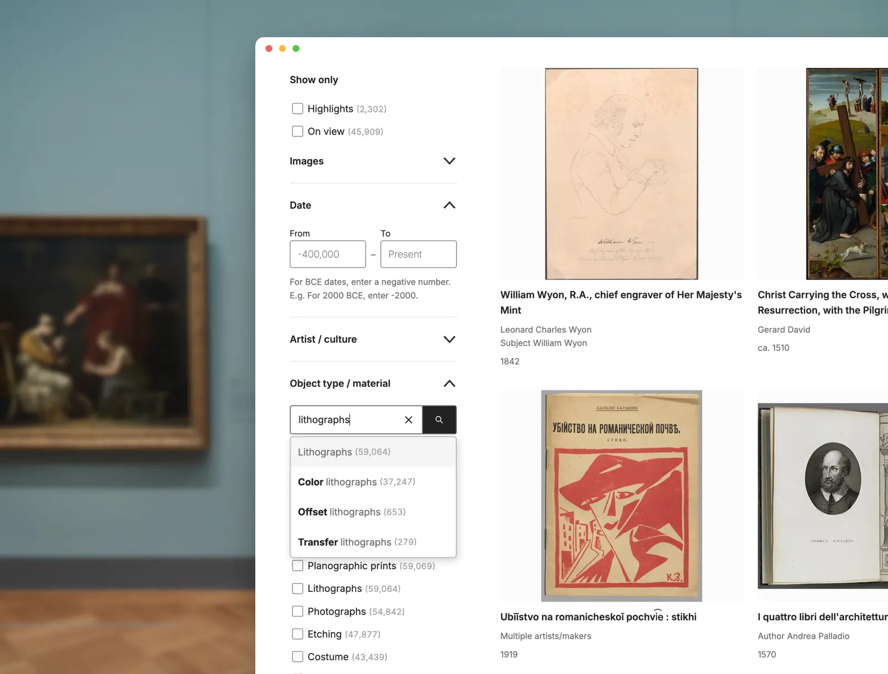
Task: Tick the Planographic prints checkbox
Action: coord(297,566)
